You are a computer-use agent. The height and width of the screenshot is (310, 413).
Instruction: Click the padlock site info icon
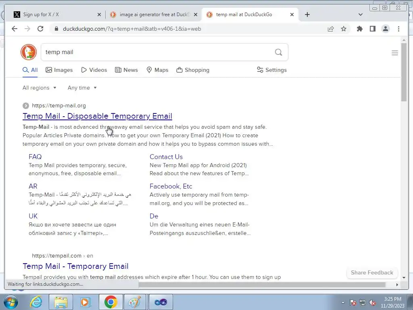(56, 29)
